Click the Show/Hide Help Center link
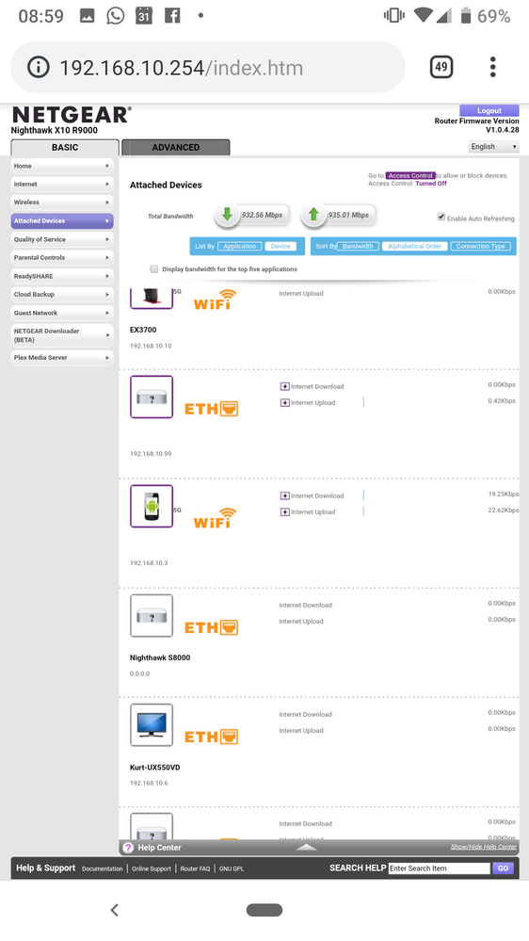Viewport: 529px width, 941px height. (484, 847)
